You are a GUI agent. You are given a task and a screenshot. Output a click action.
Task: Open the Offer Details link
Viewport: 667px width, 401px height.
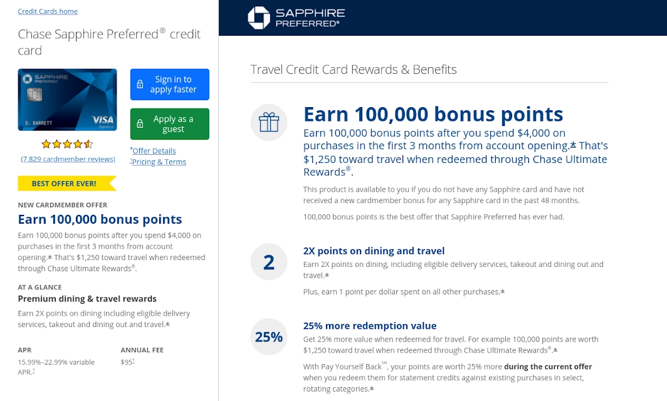[x=154, y=150]
